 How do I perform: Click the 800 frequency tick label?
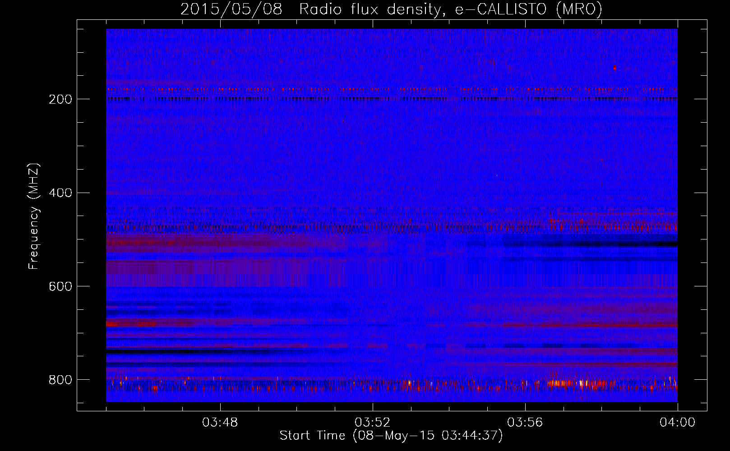pyautogui.click(x=60, y=380)
